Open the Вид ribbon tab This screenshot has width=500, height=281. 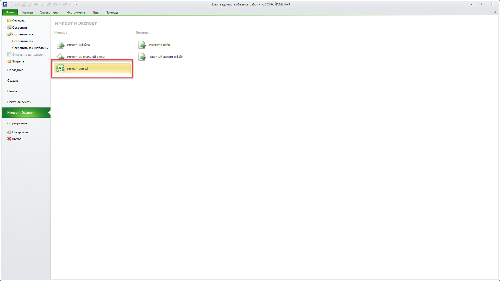pyautogui.click(x=96, y=12)
